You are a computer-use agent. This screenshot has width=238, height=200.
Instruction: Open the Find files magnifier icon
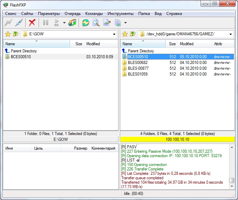pos(96,23)
